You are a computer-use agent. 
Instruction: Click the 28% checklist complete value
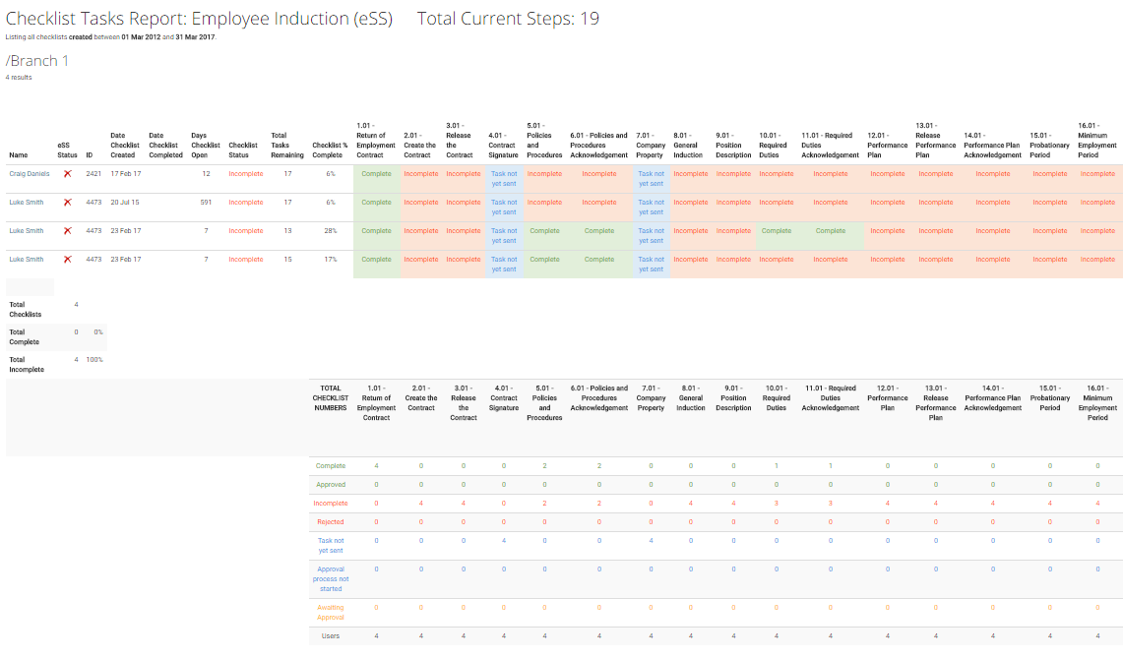(x=331, y=231)
